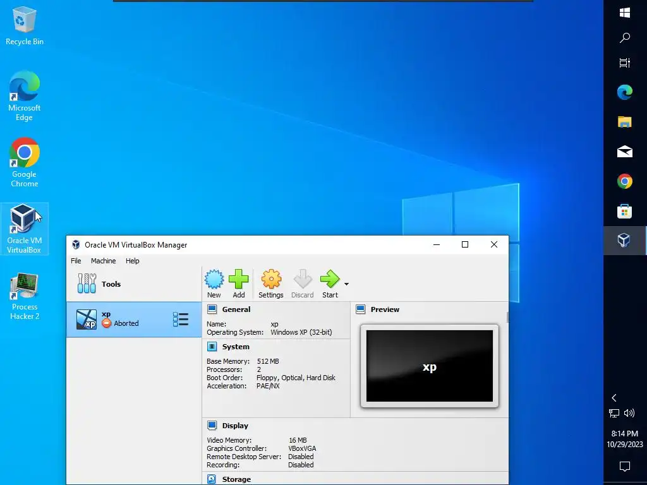Click the Windows Start button
The width and height of the screenshot is (647, 485).
pyautogui.click(x=625, y=13)
